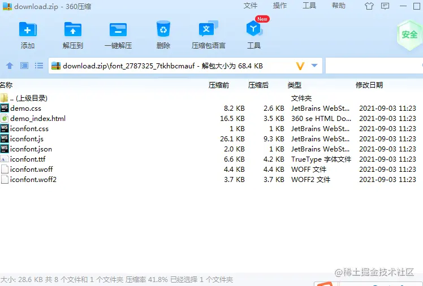This screenshot has height=286, width=423.
Task: Click the 添加 (Add) toolbar icon
Action: tap(28, 29)
